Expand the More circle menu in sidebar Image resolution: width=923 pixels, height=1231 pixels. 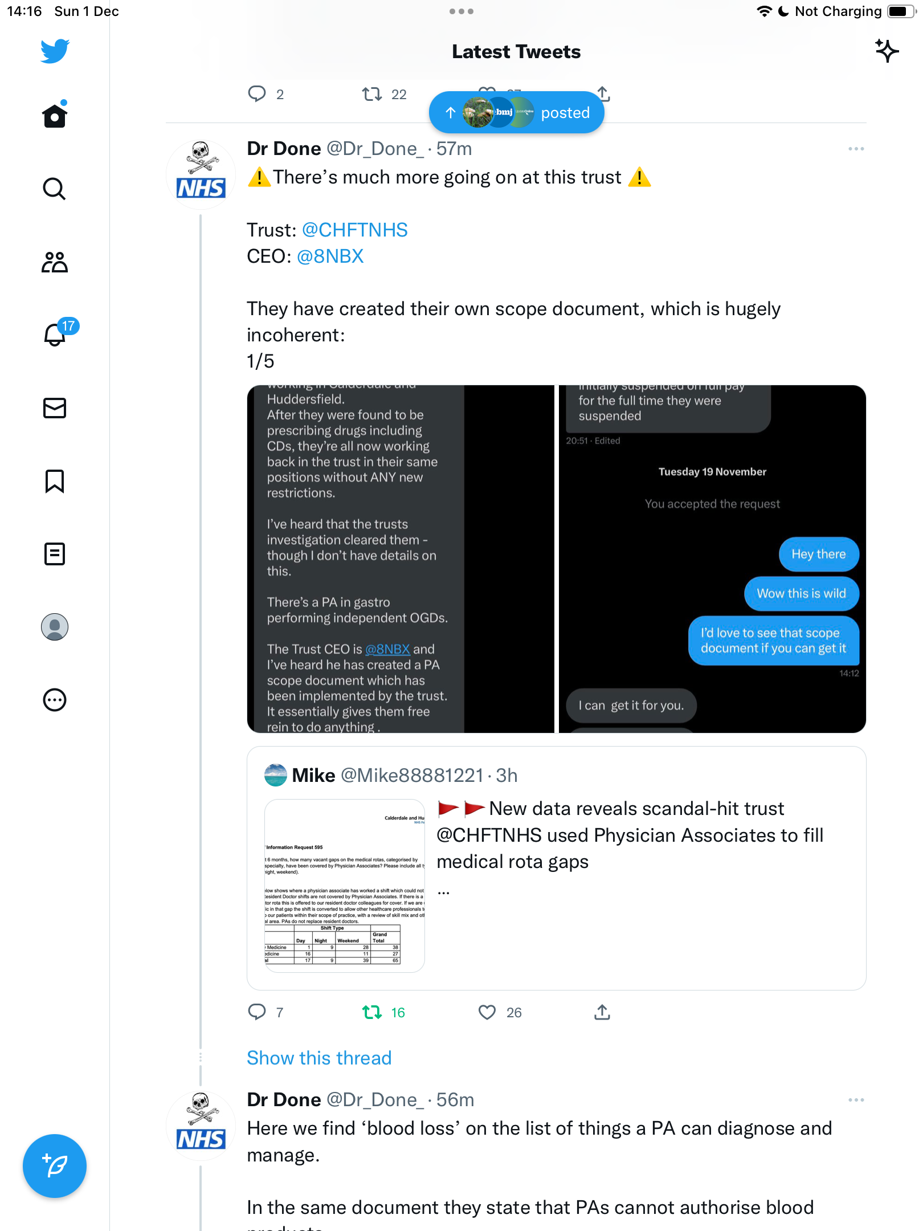point(55,700)
